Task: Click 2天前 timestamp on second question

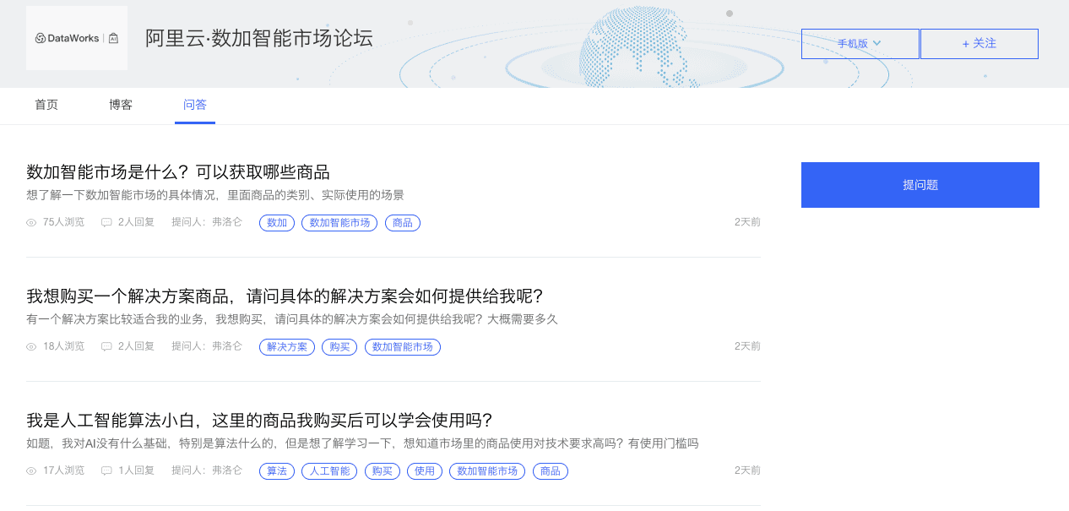Action: pos(747,346)
